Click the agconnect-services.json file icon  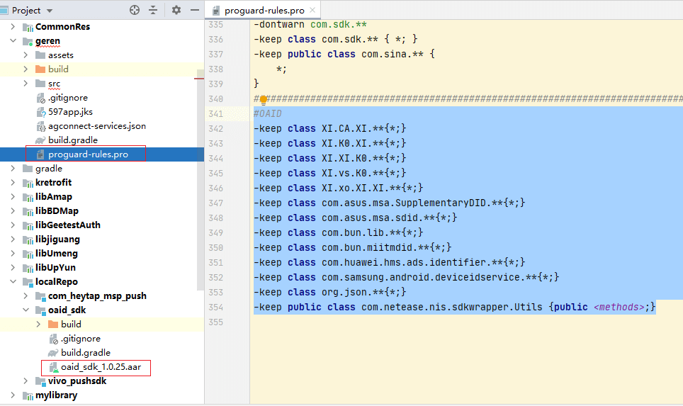point(40,126)
